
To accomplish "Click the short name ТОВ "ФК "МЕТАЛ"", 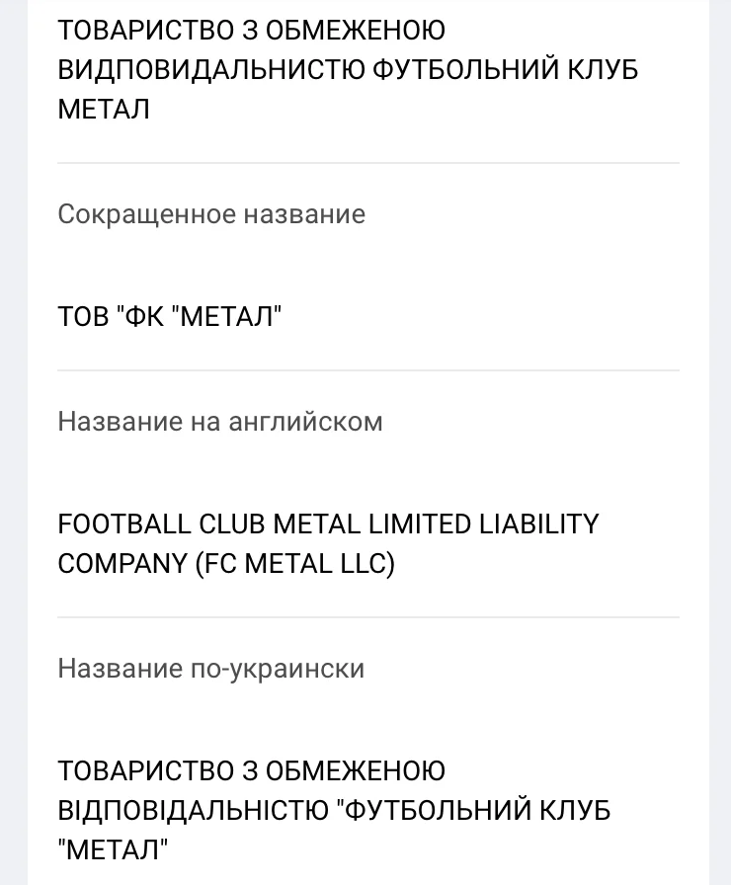I will (x=170, y=317).
